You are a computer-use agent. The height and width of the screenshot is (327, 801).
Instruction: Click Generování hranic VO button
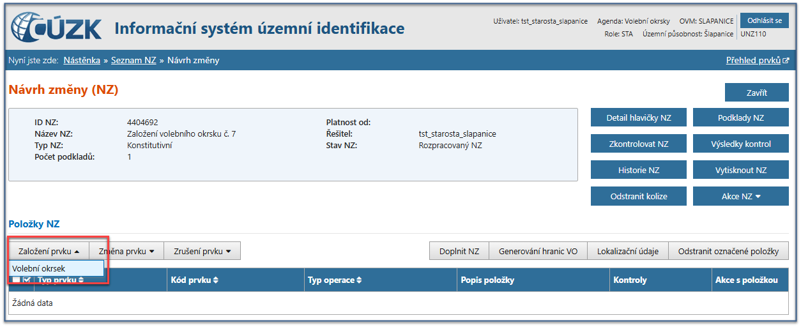pyautogui.click(x=537, y=251)
